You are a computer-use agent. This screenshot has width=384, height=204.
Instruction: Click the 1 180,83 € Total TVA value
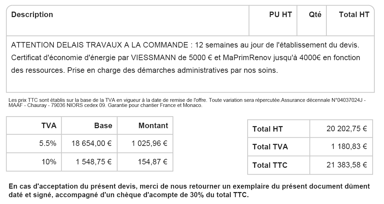tap(349, 147)
